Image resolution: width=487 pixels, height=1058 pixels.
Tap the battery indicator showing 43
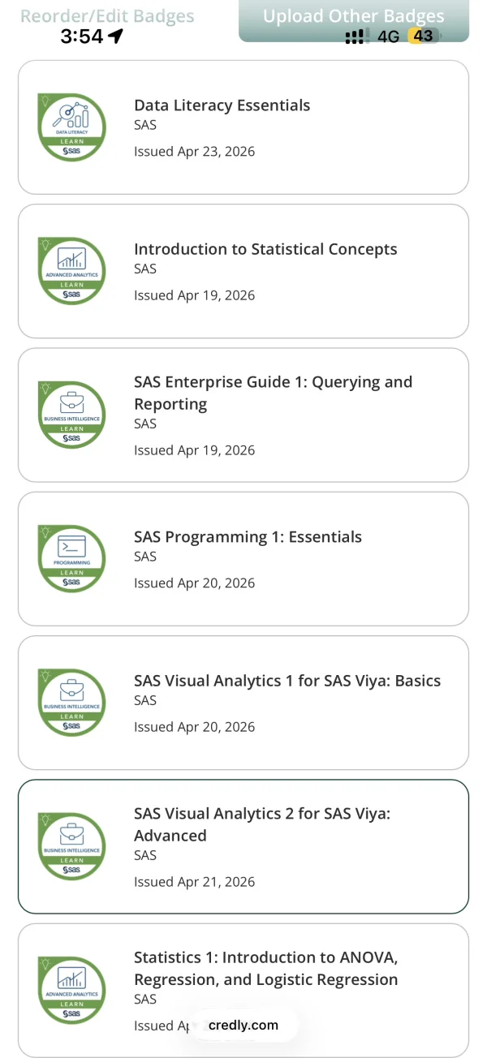425,36
